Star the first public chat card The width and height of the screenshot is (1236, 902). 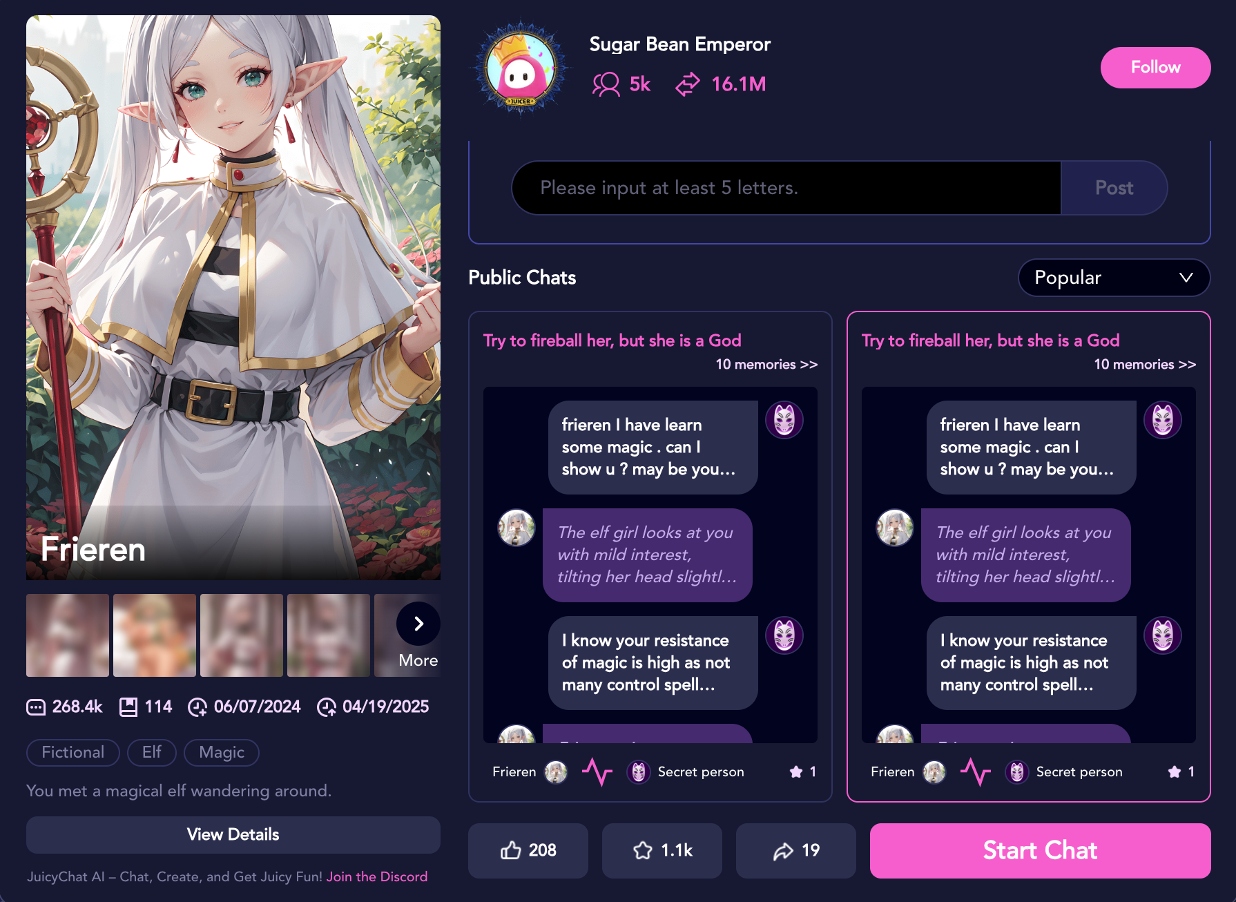click(796, 771)
